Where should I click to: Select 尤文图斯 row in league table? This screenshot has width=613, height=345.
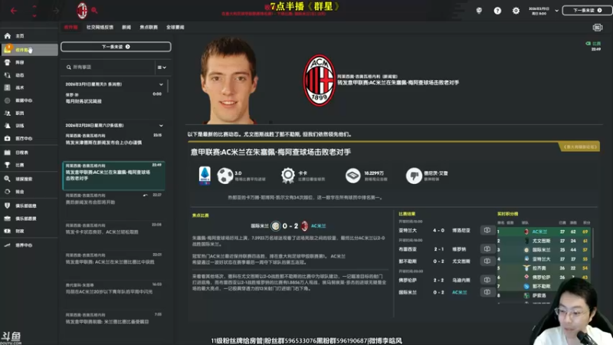coord(543,241)
